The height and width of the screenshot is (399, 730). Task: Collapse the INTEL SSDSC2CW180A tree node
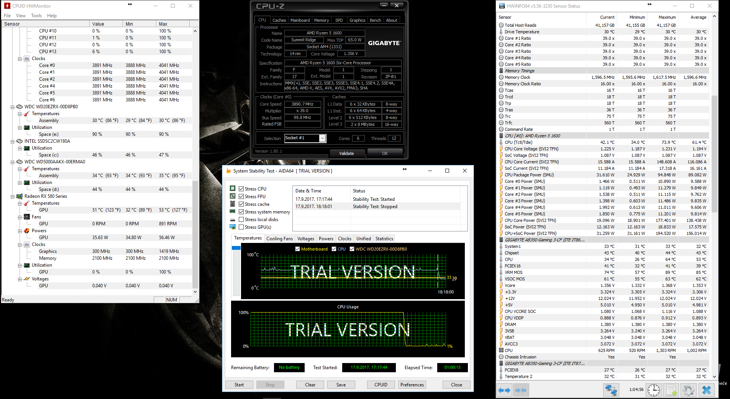[x=13, y=141]
